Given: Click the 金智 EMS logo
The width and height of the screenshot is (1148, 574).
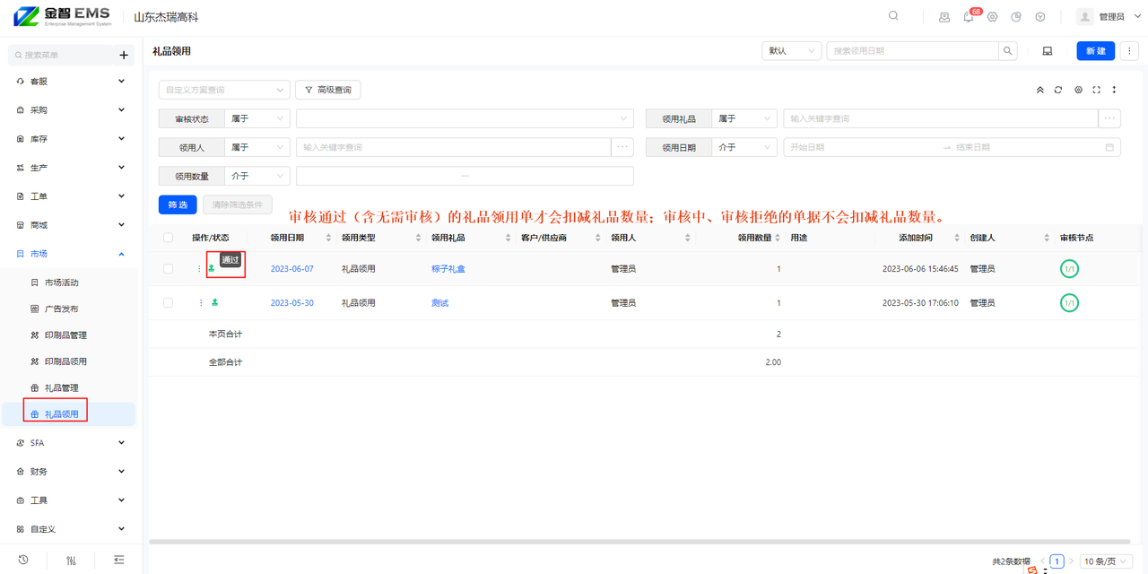Looking at the screenshot, I should point(62,16).
